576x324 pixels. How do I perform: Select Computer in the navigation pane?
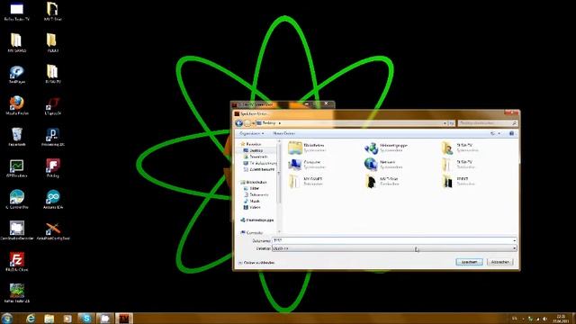tap(252, 232)
